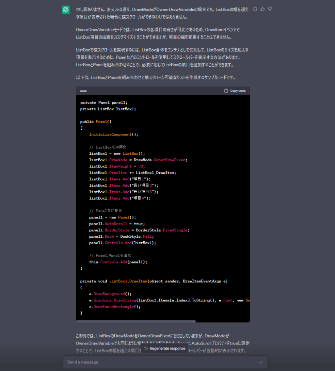Screen dimensions: 335x371
Task: Click the public Form1() constructor line
Action: pos(96,122)
